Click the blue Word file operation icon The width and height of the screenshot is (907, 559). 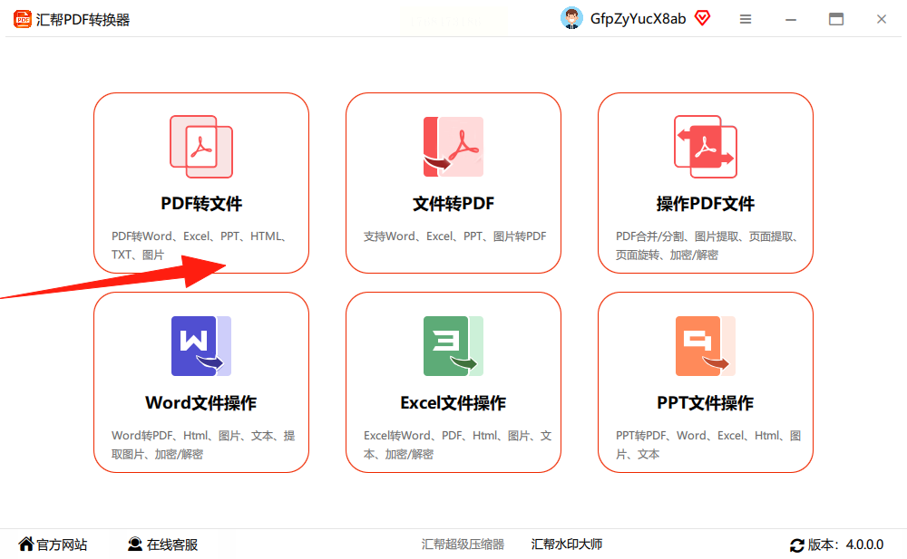point(201,346)
